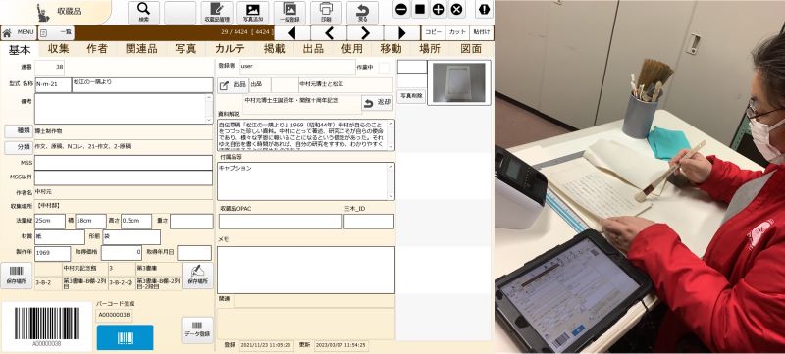
Task: Click the blue barcode generate button
Action: click(x=126, y=337)
